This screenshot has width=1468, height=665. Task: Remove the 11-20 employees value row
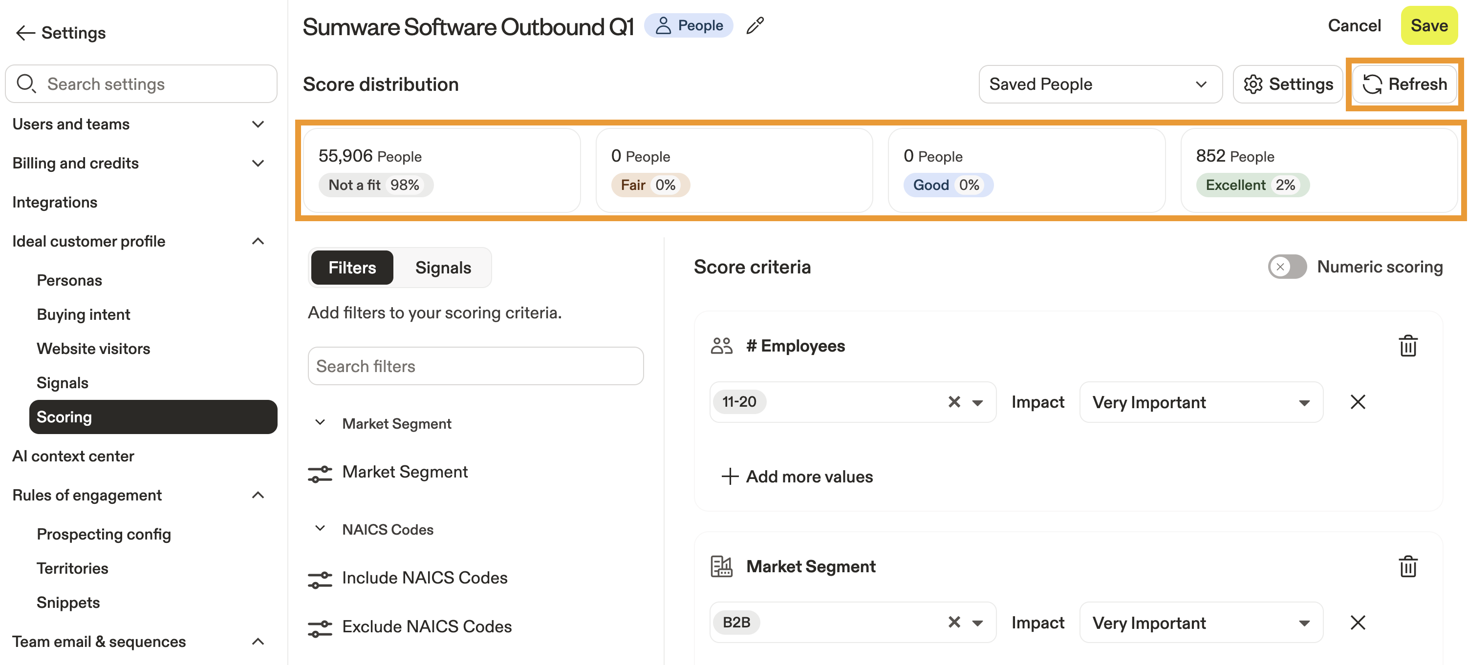click(1358, 402)
